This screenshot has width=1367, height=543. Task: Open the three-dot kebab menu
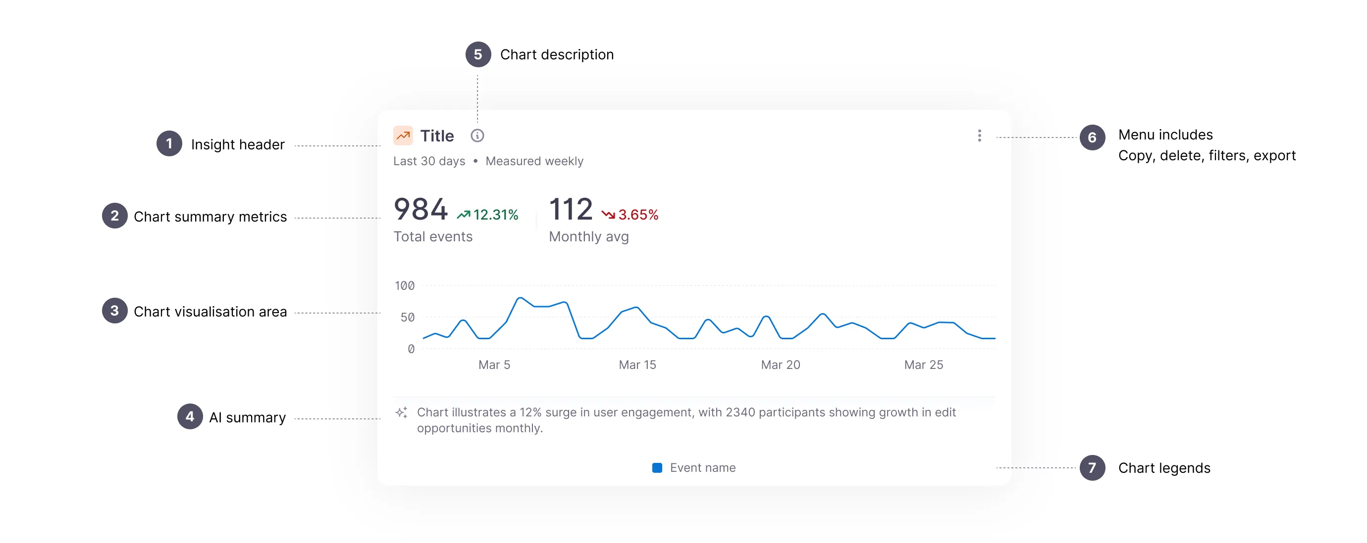[979, 136]
